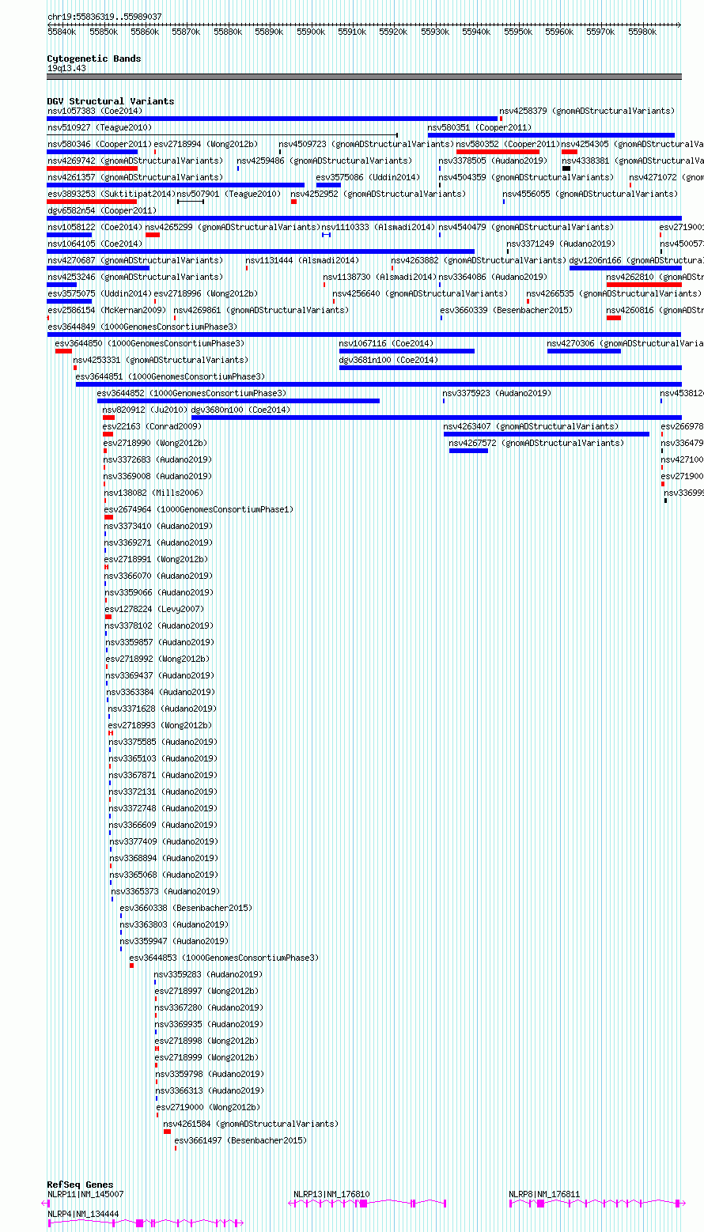Click the gray cytogenetic band bar
This screenshot has height=1232, width=704.
pyautogui.click(x=364, y=77)
